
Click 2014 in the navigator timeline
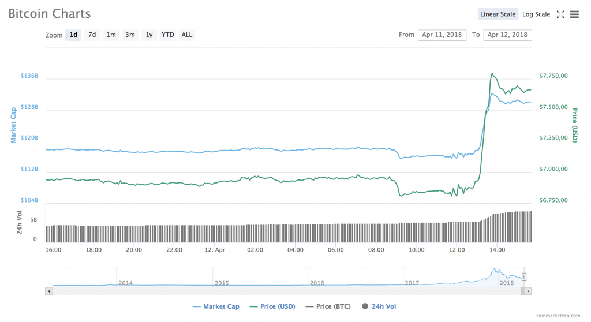(125, 283)
